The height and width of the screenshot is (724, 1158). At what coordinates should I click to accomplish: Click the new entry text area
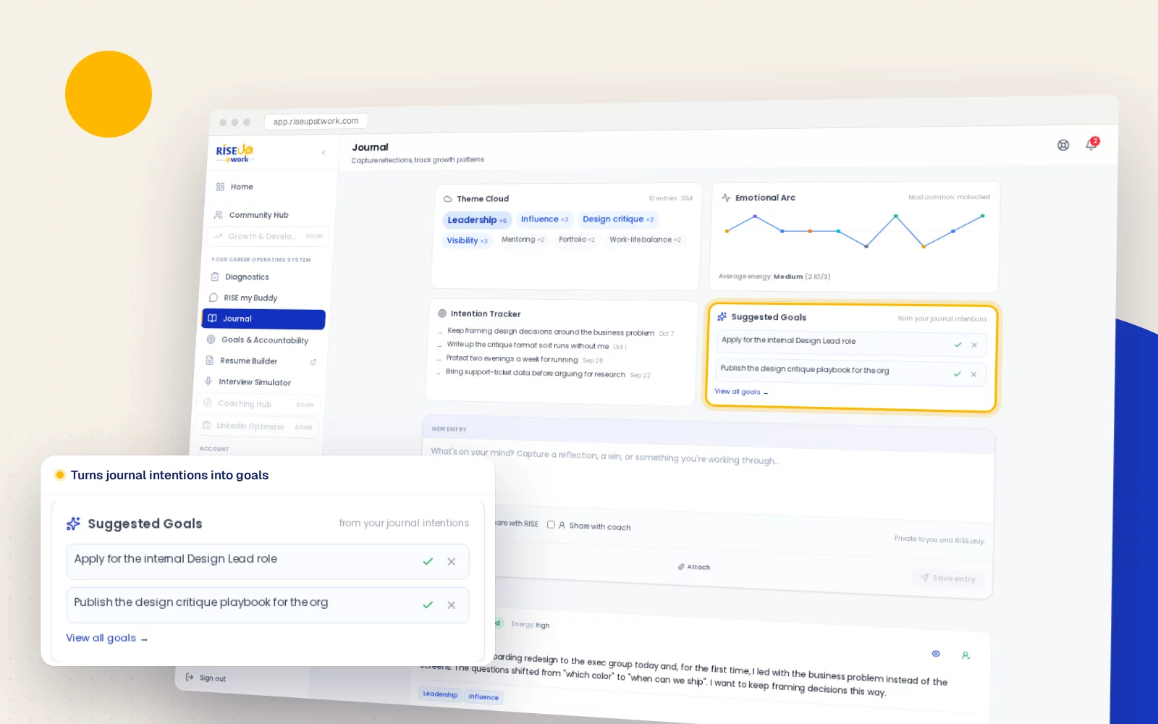click(x=707, y=478)
